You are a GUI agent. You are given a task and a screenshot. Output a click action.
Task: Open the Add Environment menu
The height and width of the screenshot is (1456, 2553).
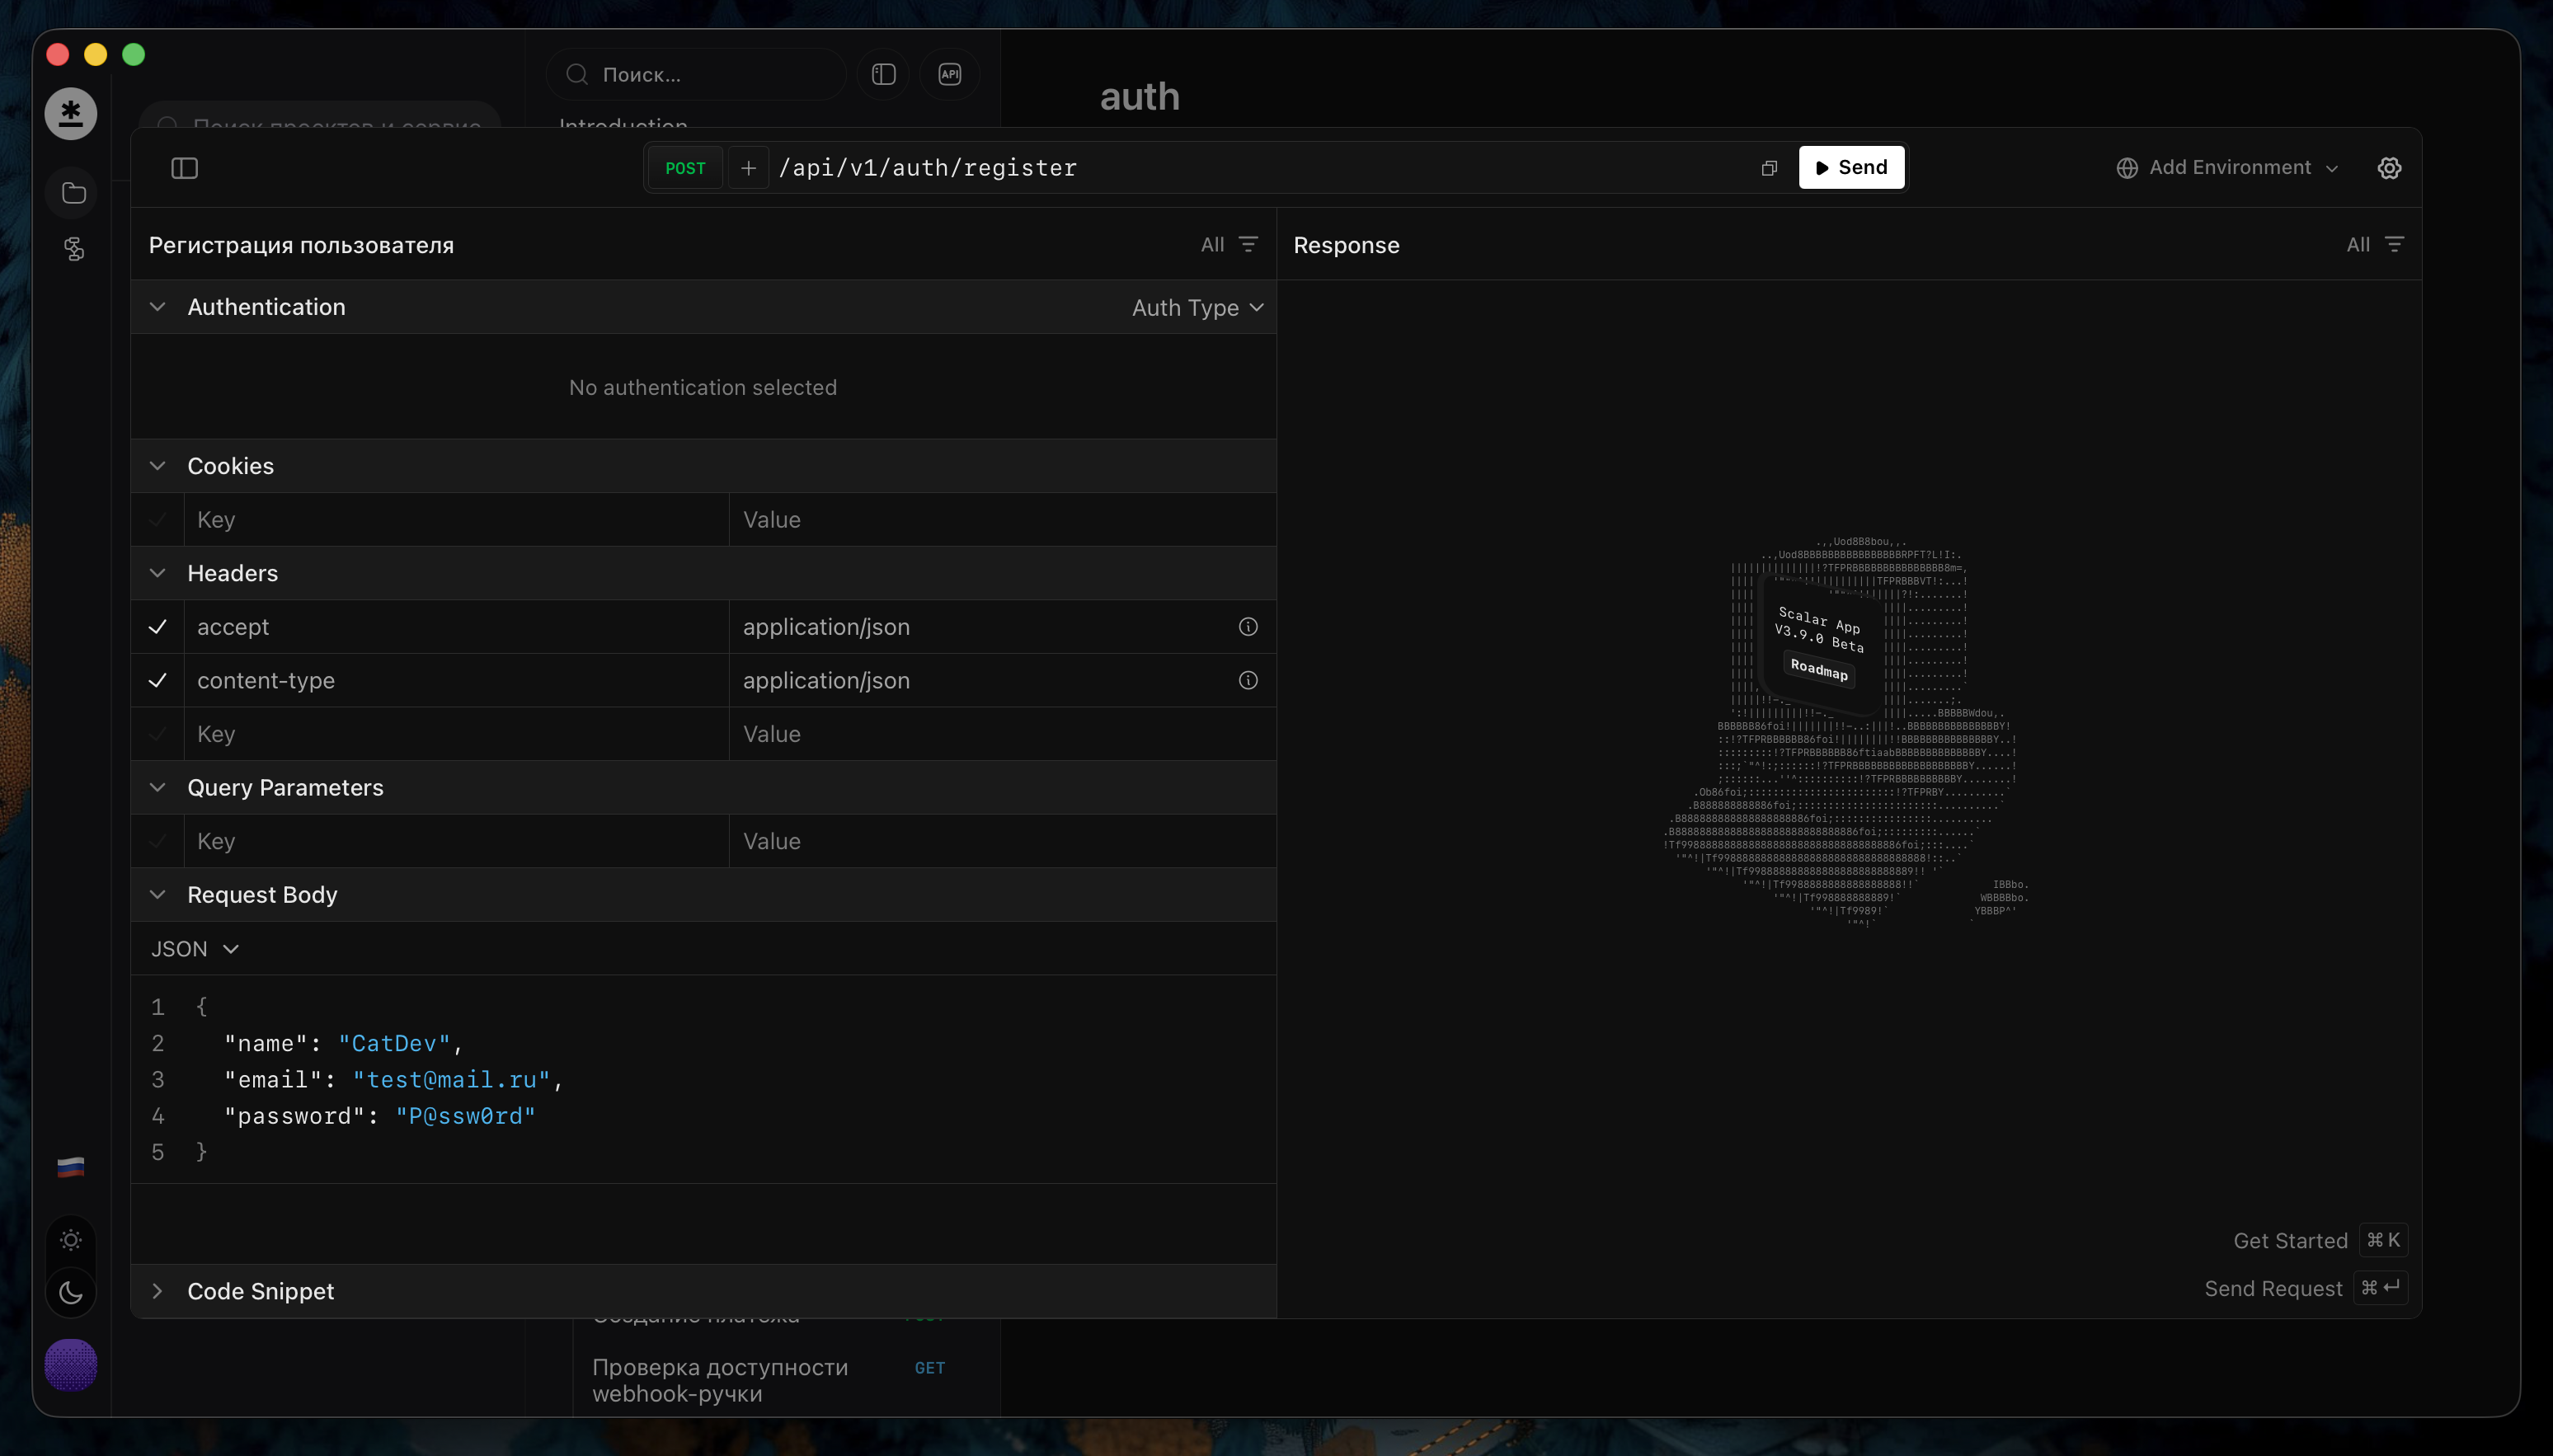tap(2227, 168)
